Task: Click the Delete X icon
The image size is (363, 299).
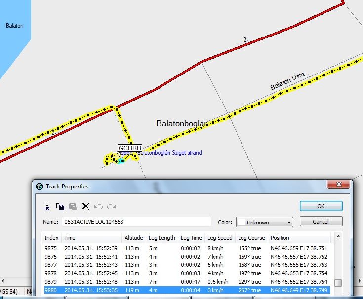Action: [85, 206]
